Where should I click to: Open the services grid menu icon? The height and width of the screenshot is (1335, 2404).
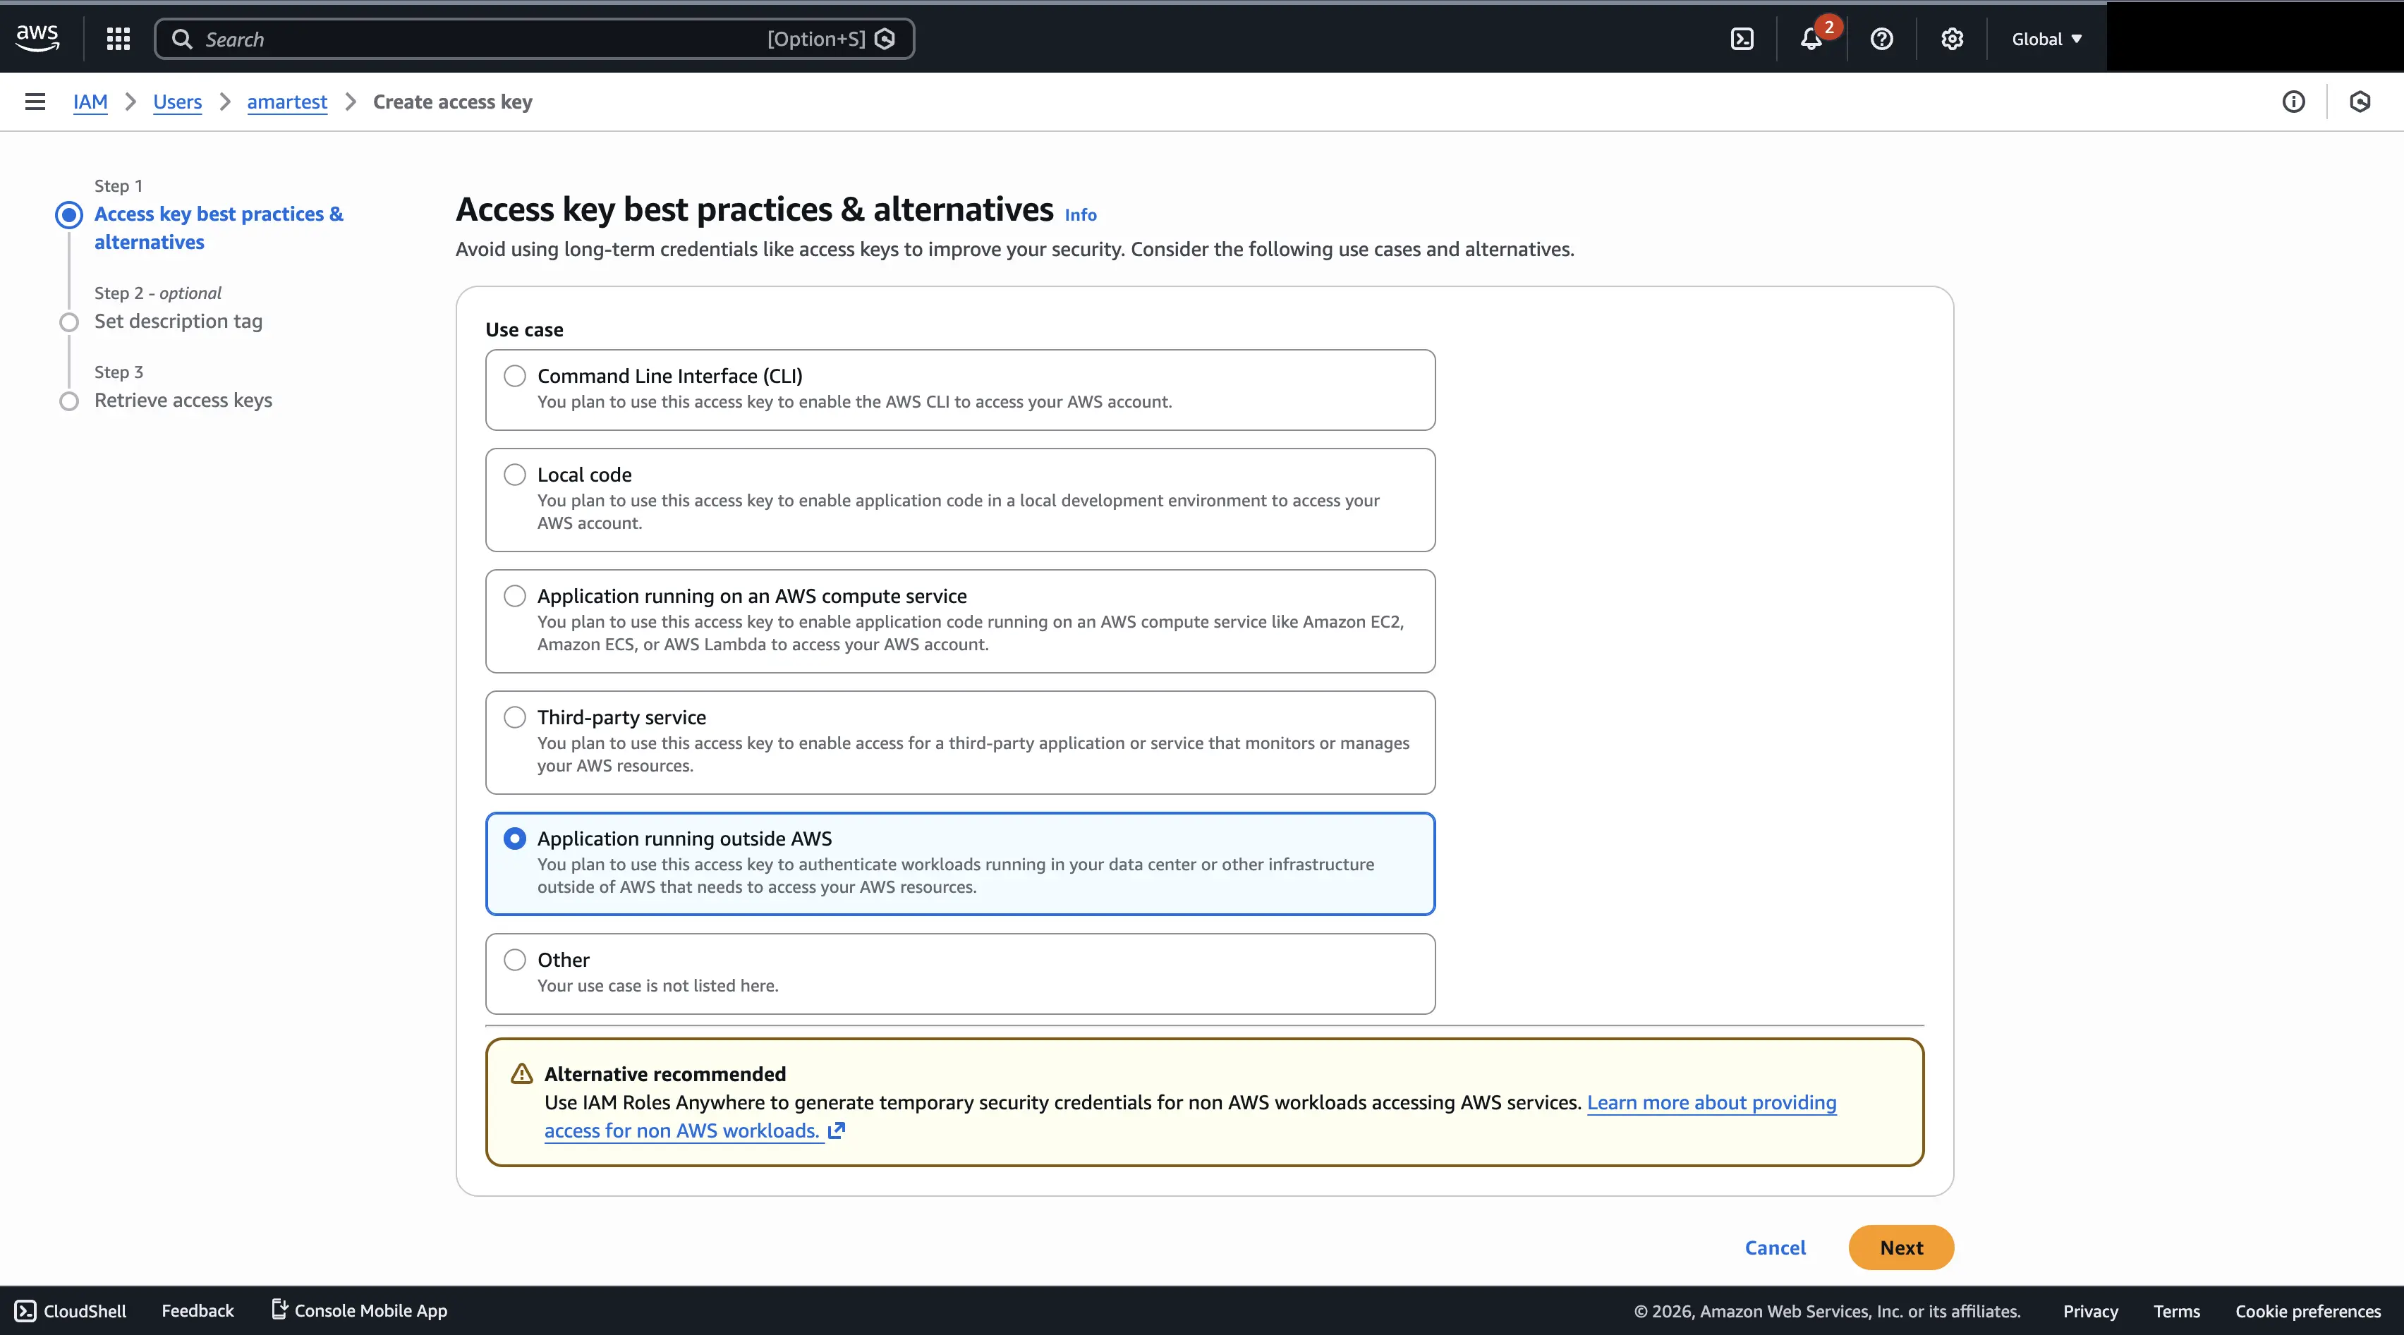pos(119,38)
